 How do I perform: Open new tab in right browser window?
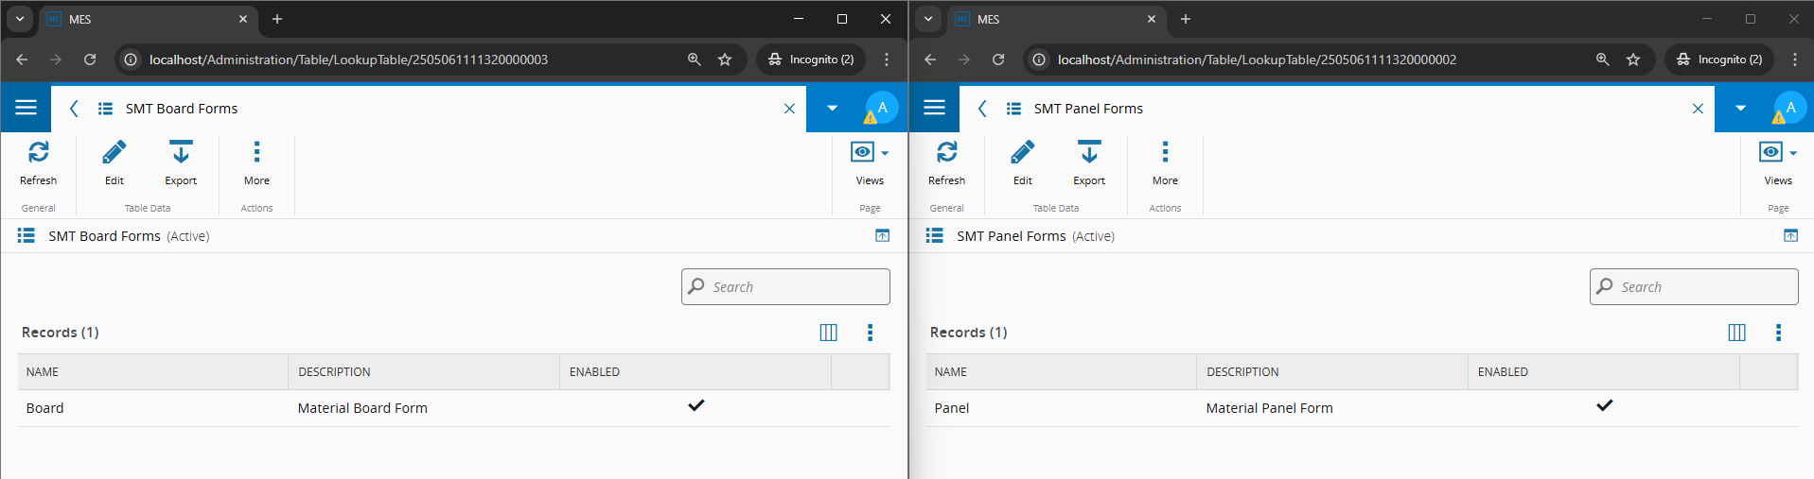(x=1186, y=19)
